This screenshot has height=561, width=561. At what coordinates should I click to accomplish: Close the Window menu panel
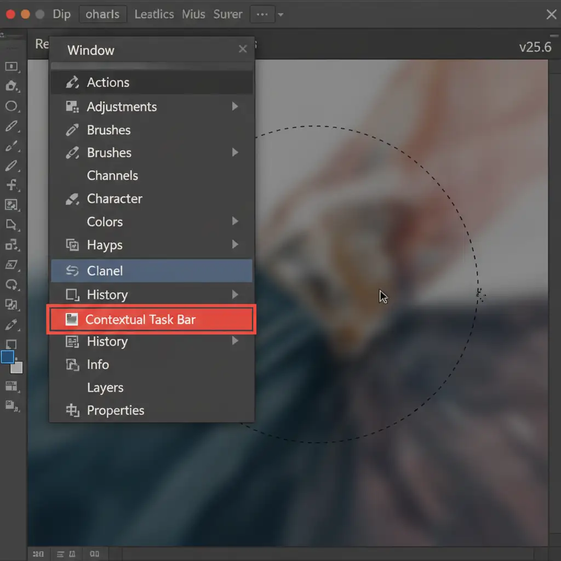coord(243,49)
